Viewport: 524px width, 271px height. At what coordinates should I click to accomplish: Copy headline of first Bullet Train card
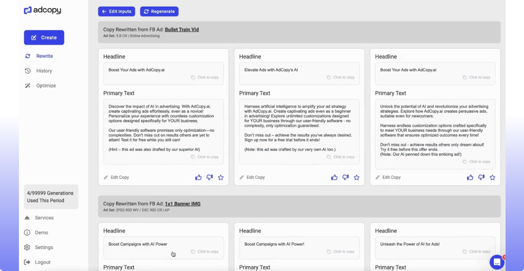[205, 77]
